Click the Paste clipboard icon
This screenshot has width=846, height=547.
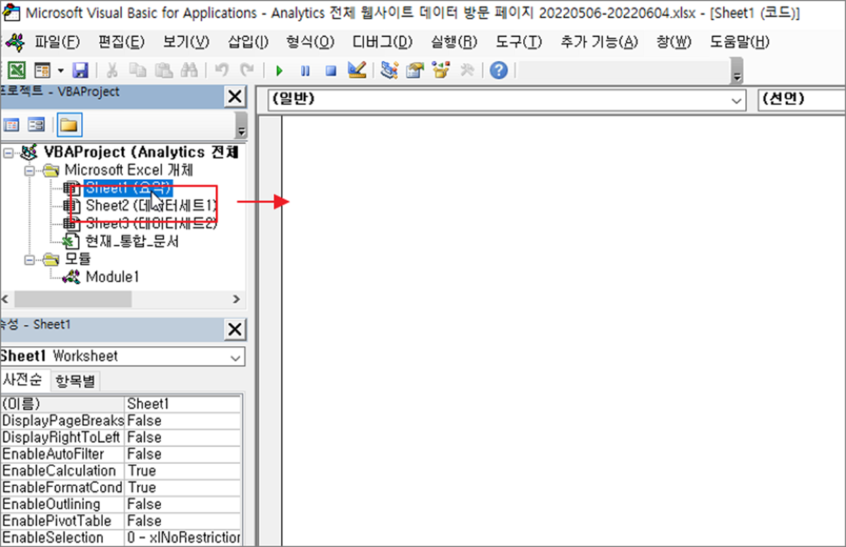pos(163,70)
